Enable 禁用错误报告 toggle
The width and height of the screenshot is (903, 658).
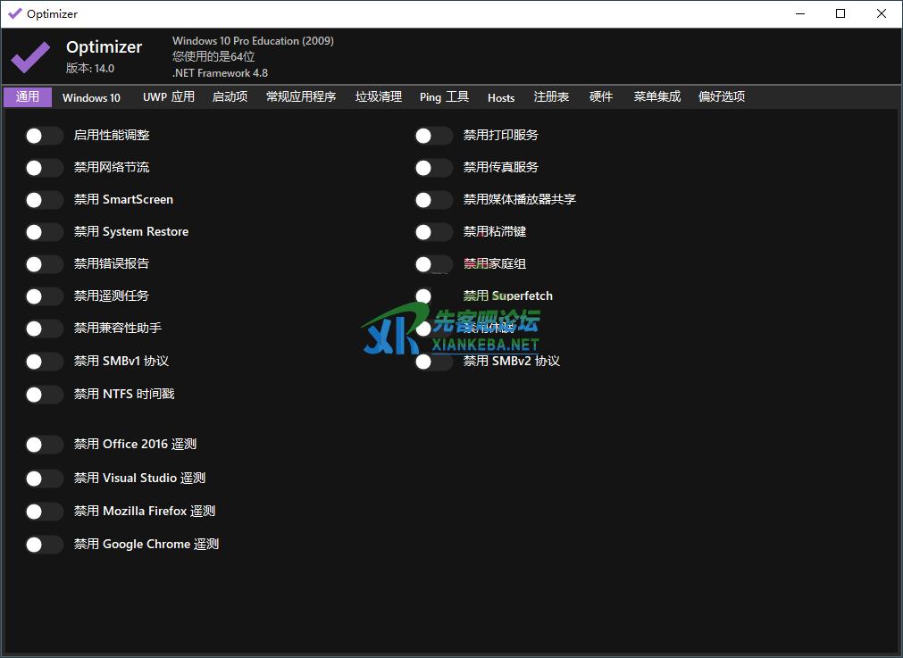pyautogui.click(x=44, y=264)
